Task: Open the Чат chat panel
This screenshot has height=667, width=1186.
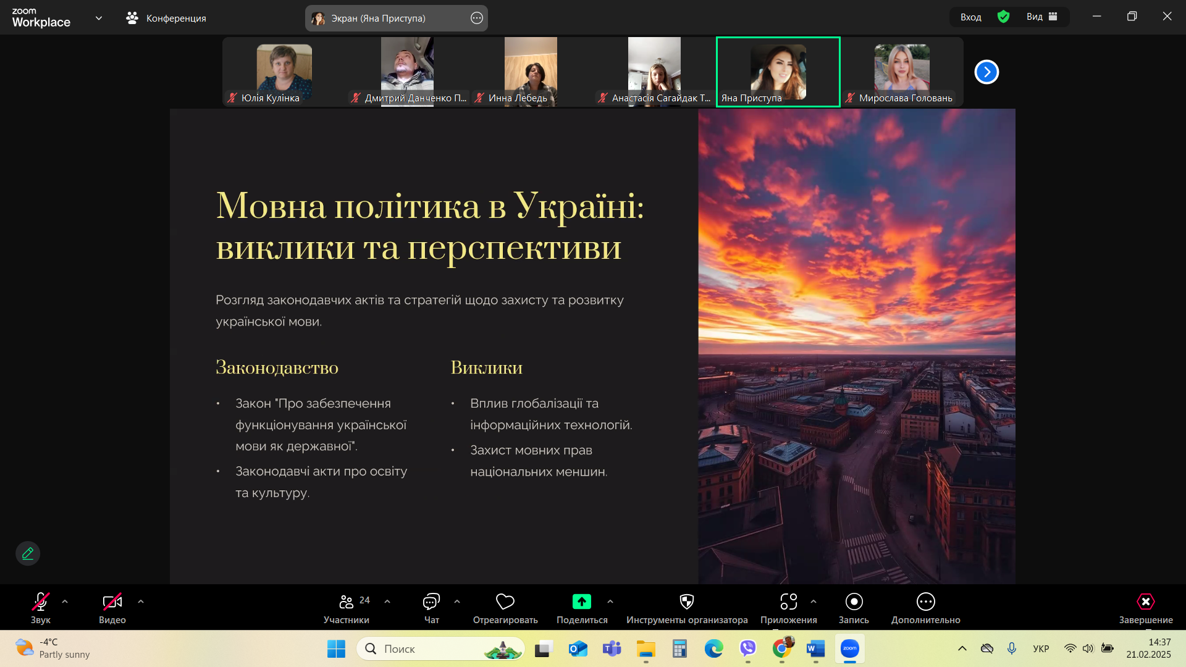Action: [431, 608]
